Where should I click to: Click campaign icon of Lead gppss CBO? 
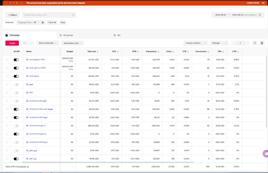[x=27, y=60]
